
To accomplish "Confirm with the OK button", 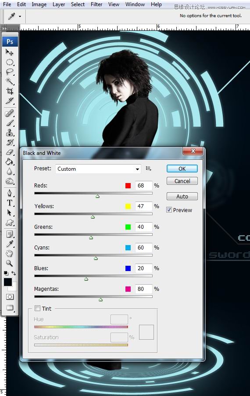I will [182, 169].
